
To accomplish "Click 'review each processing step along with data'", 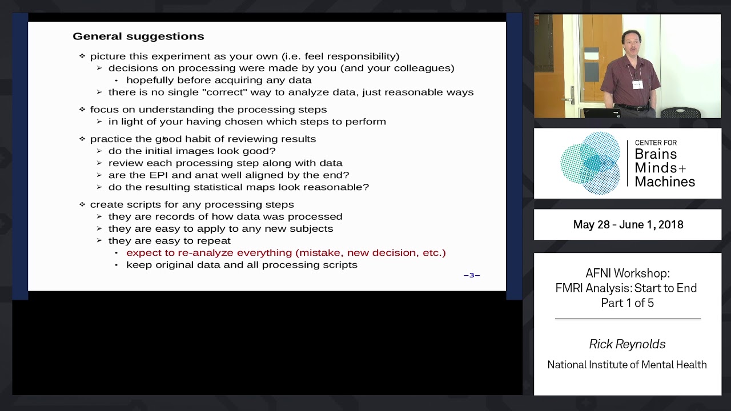I will [x=225, y=163].
